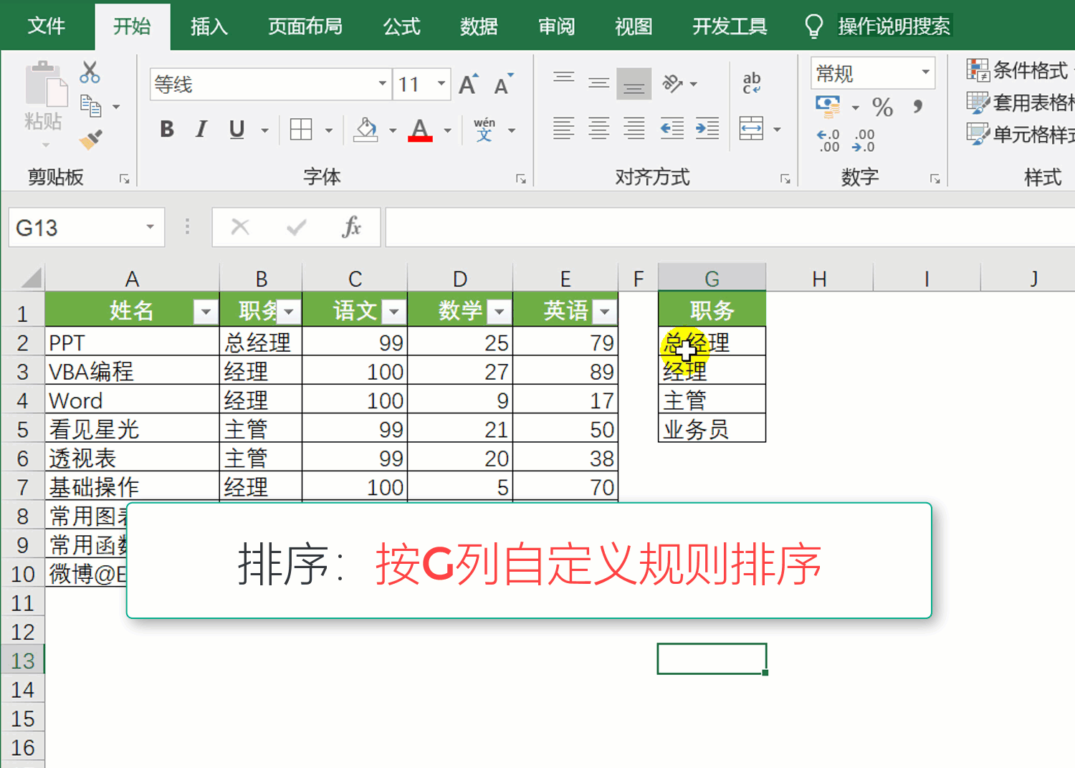Click the percent style icon
This screenshot has width=1075, height=768.
point(882,107)
